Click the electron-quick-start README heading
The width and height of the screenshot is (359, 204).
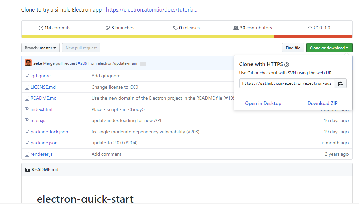85,199
